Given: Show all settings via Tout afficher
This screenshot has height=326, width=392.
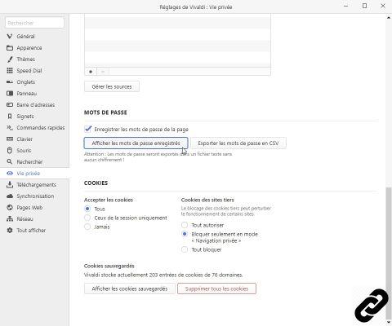Looking at the screenshot, I should coord(31,231).
